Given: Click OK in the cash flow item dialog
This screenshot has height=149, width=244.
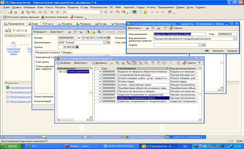Looking at the screenshot, I should click(x=207, y=51).
